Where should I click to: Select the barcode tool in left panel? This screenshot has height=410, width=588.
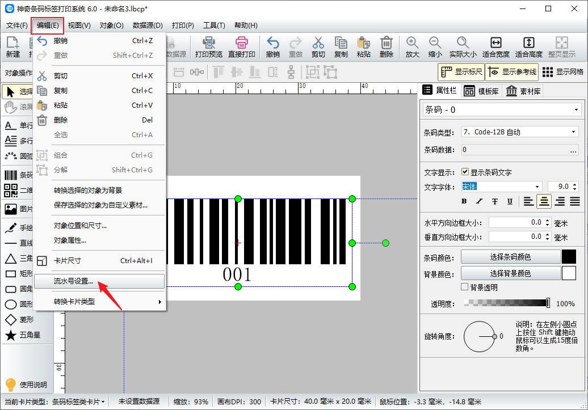(18, 175)
